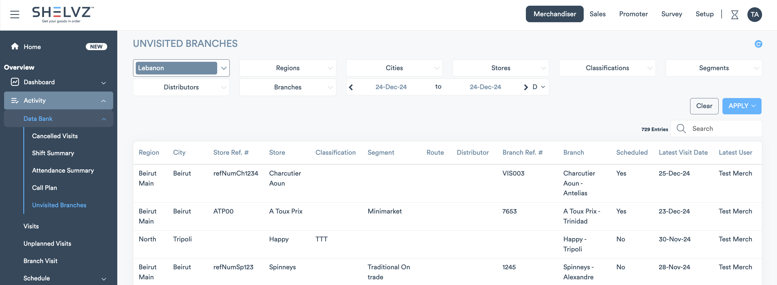Open Cancelled Visits in sidebar
Viewport: 777px width, 285px height.
55,136
